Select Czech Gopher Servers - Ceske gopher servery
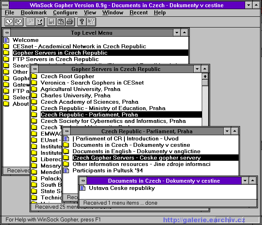 click(156, 158)
